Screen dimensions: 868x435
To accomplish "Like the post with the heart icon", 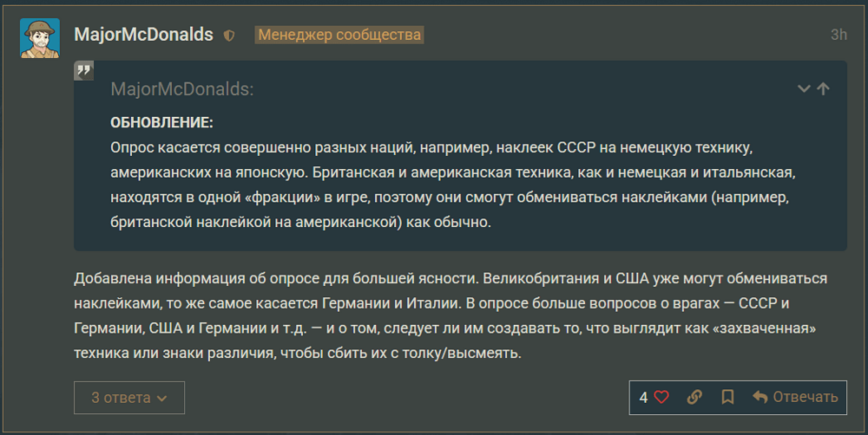I will click(661, 397).
